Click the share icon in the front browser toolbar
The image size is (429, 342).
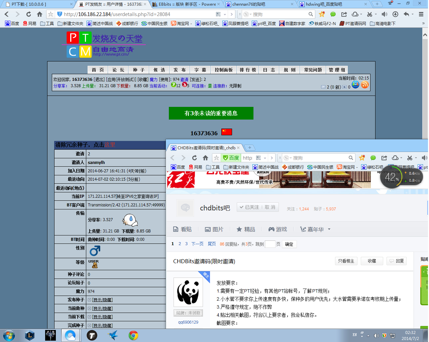384,158
